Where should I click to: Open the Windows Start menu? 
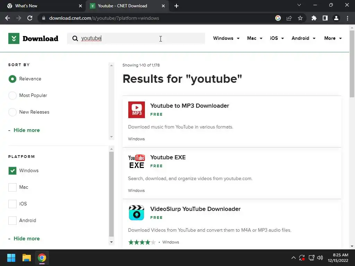[x=11, y=258]
